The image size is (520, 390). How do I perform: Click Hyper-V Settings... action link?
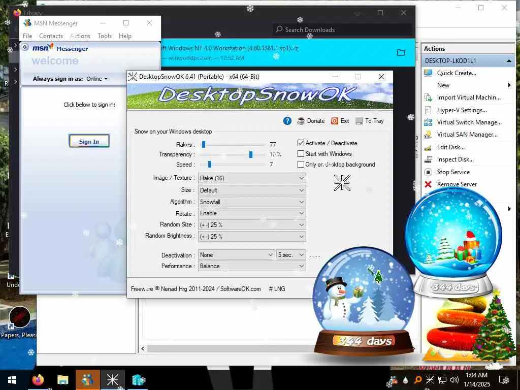click(462, 110)
